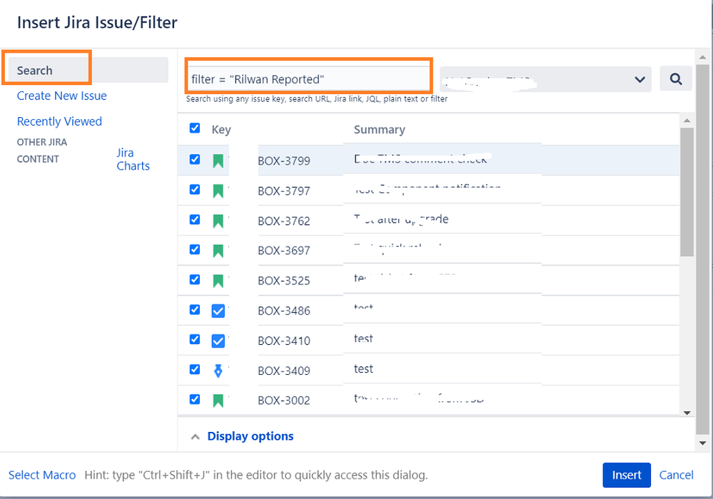Image resolution: width=713 pixels, height=499 pixels.
Task: Click issue key BOX-3762
Action: (284, 221)
